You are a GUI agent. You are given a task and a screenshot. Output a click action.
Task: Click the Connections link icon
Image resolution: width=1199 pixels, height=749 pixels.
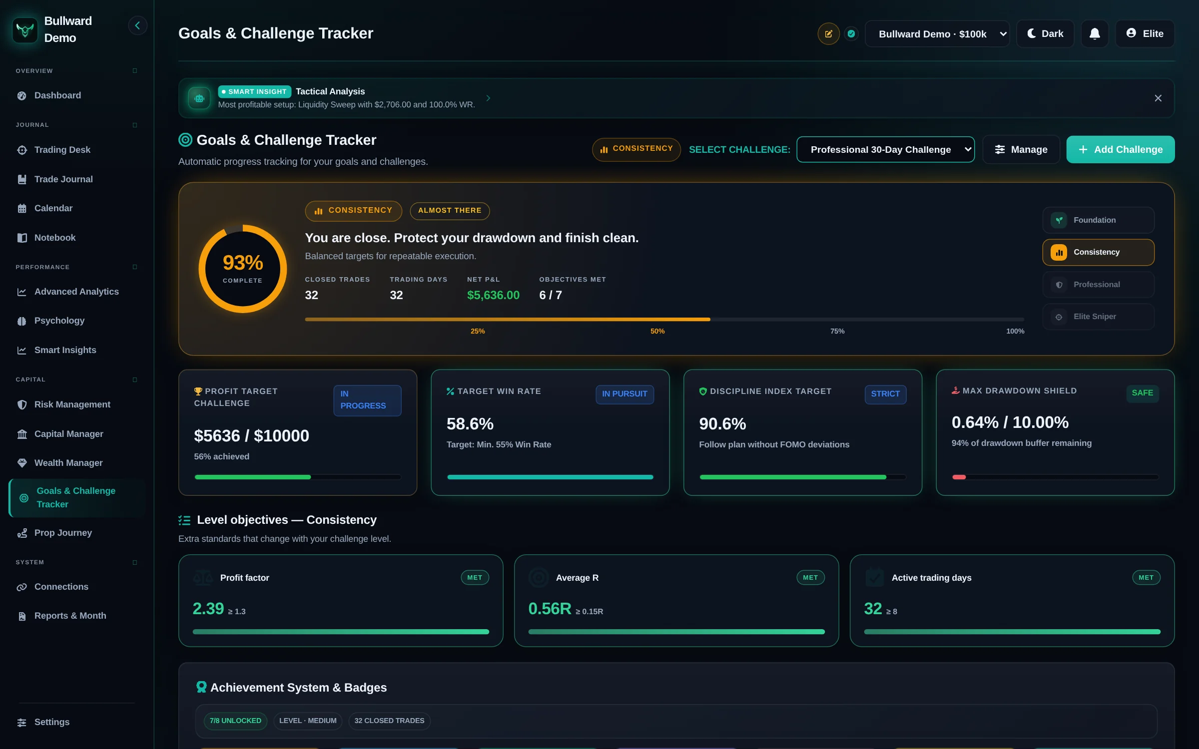click(x=22, y=587)
